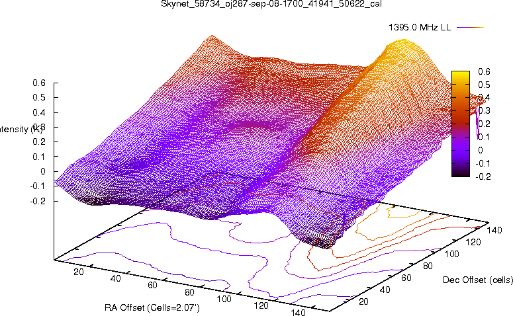Click the '-0.1' tick on the Intensity axis
Viewport: 513px width, 316px height.
tap(38, 186)
